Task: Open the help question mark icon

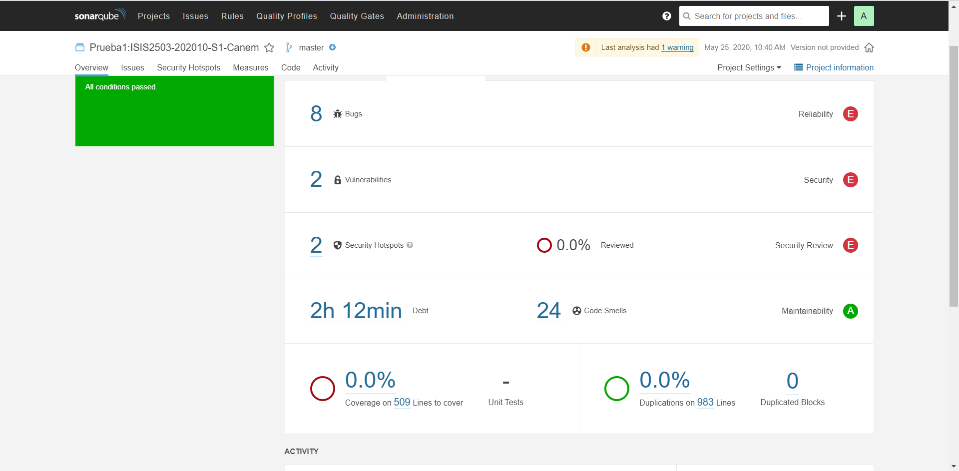Action: (666, 16)
